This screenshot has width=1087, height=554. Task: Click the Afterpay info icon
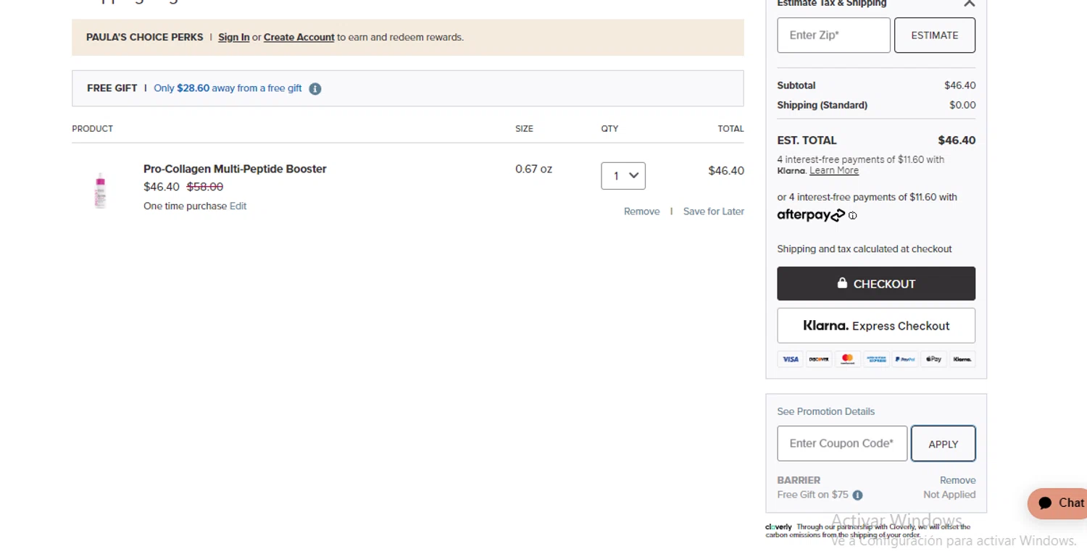point(852,216)
